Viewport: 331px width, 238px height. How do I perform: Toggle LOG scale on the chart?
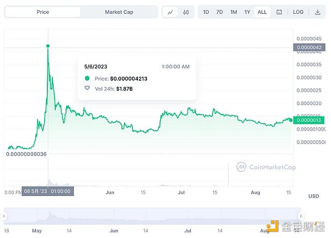pyautogui.click(x=298, y=12)
